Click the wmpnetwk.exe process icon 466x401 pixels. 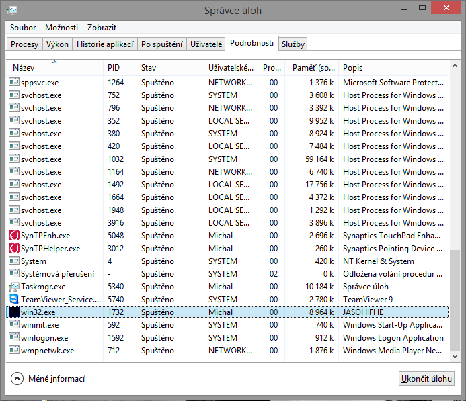(x=13, y=351)
